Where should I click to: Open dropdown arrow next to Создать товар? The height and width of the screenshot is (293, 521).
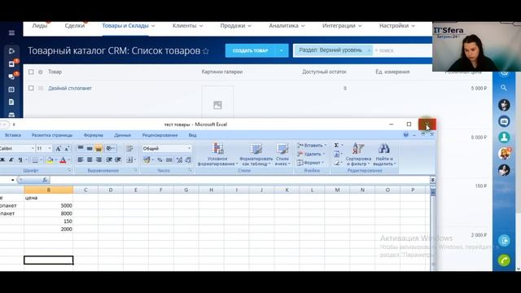click(x=282, y=50)
